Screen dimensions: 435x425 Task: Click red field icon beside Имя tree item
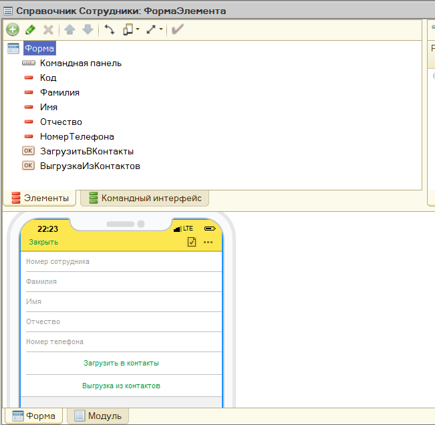point(29,107)
